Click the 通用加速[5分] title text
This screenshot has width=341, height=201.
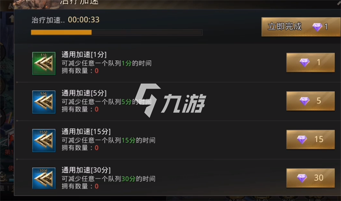pos(84,93)
